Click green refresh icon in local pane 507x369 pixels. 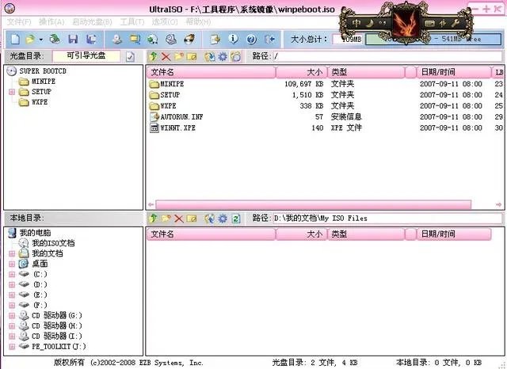click(x=234, y=218)
